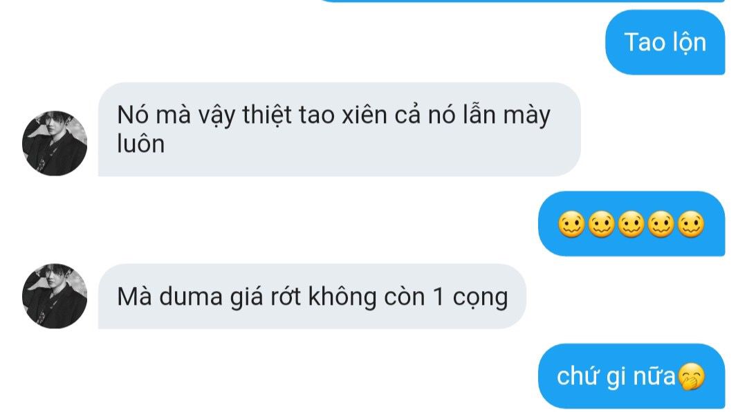
Task: Click the middle woozy face emoji
Action: 631,225
